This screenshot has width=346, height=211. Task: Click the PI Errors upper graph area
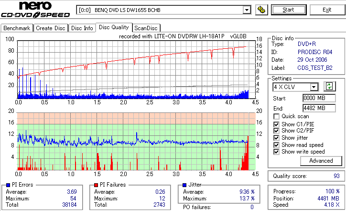136,69
